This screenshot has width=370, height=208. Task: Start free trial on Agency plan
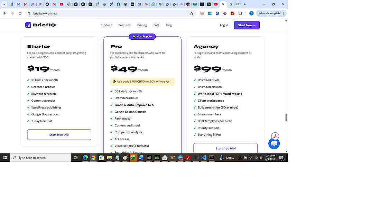(225, 148)
